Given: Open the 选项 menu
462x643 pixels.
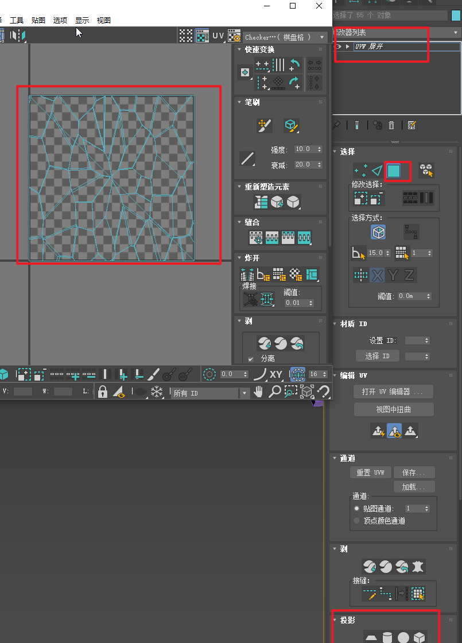Looking at the screenshot, I should 60,20.
